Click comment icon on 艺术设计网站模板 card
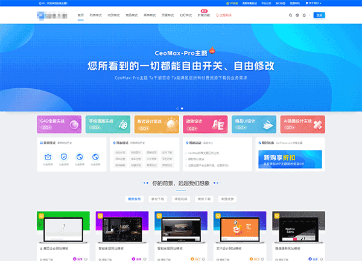The width and height of the screenshot is (362, 261). click(x=262, y=259)
